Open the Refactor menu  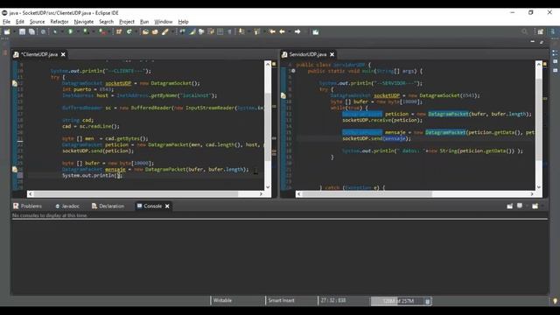pos(59,22)
